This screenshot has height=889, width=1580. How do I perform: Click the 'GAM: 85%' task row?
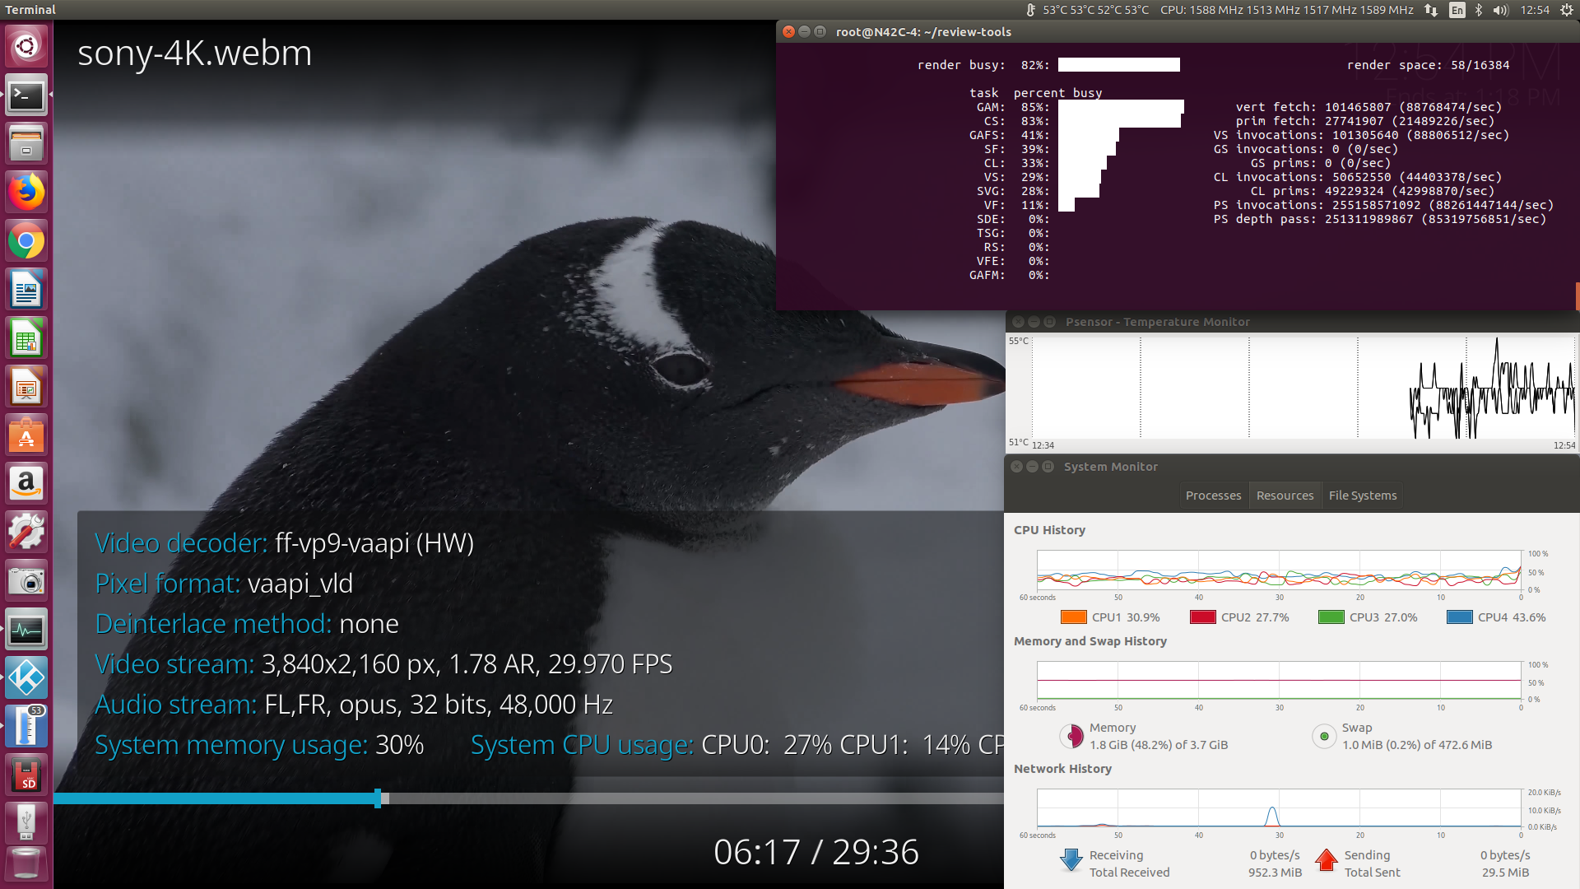[x=1080, y=107]
